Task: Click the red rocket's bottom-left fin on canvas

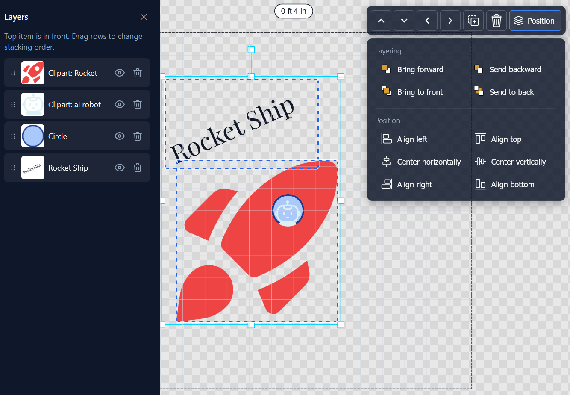Action: pyautogui.click(x=205, y=294)
